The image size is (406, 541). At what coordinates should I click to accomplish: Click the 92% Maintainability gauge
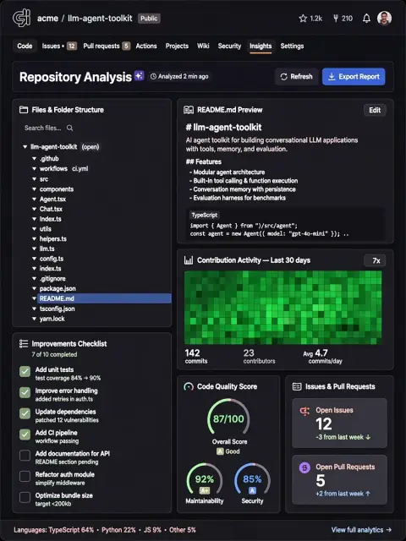(x=205, y=479)
